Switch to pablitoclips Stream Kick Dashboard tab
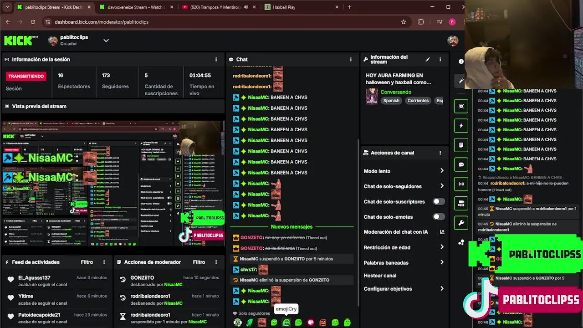The image size is (583, 328). [x=54, y=7]
